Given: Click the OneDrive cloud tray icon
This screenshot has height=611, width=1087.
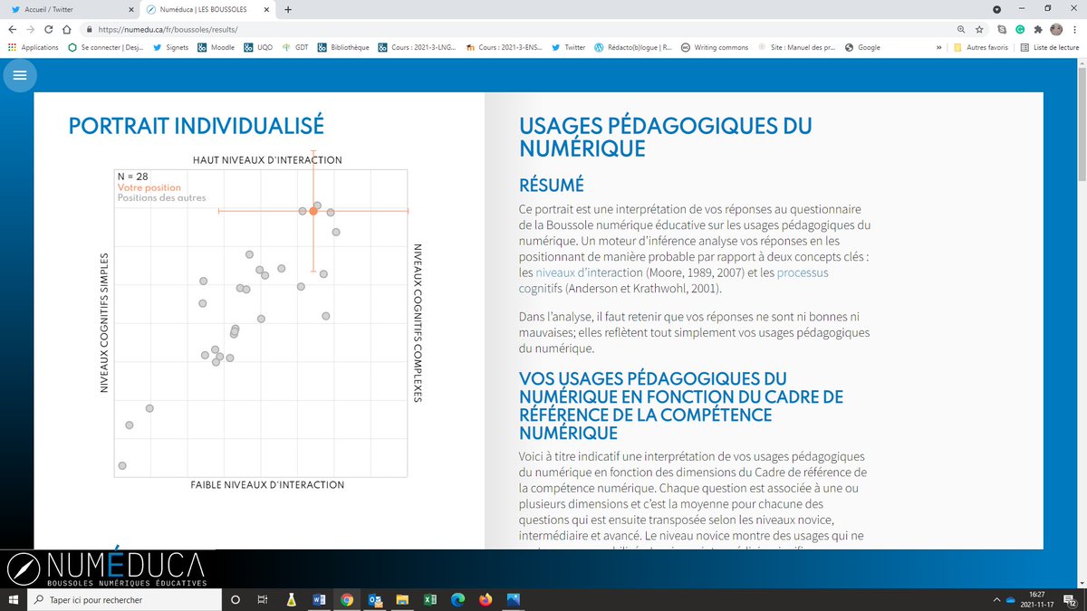Looking at the screenshot, I should [x=1012, y=599].
